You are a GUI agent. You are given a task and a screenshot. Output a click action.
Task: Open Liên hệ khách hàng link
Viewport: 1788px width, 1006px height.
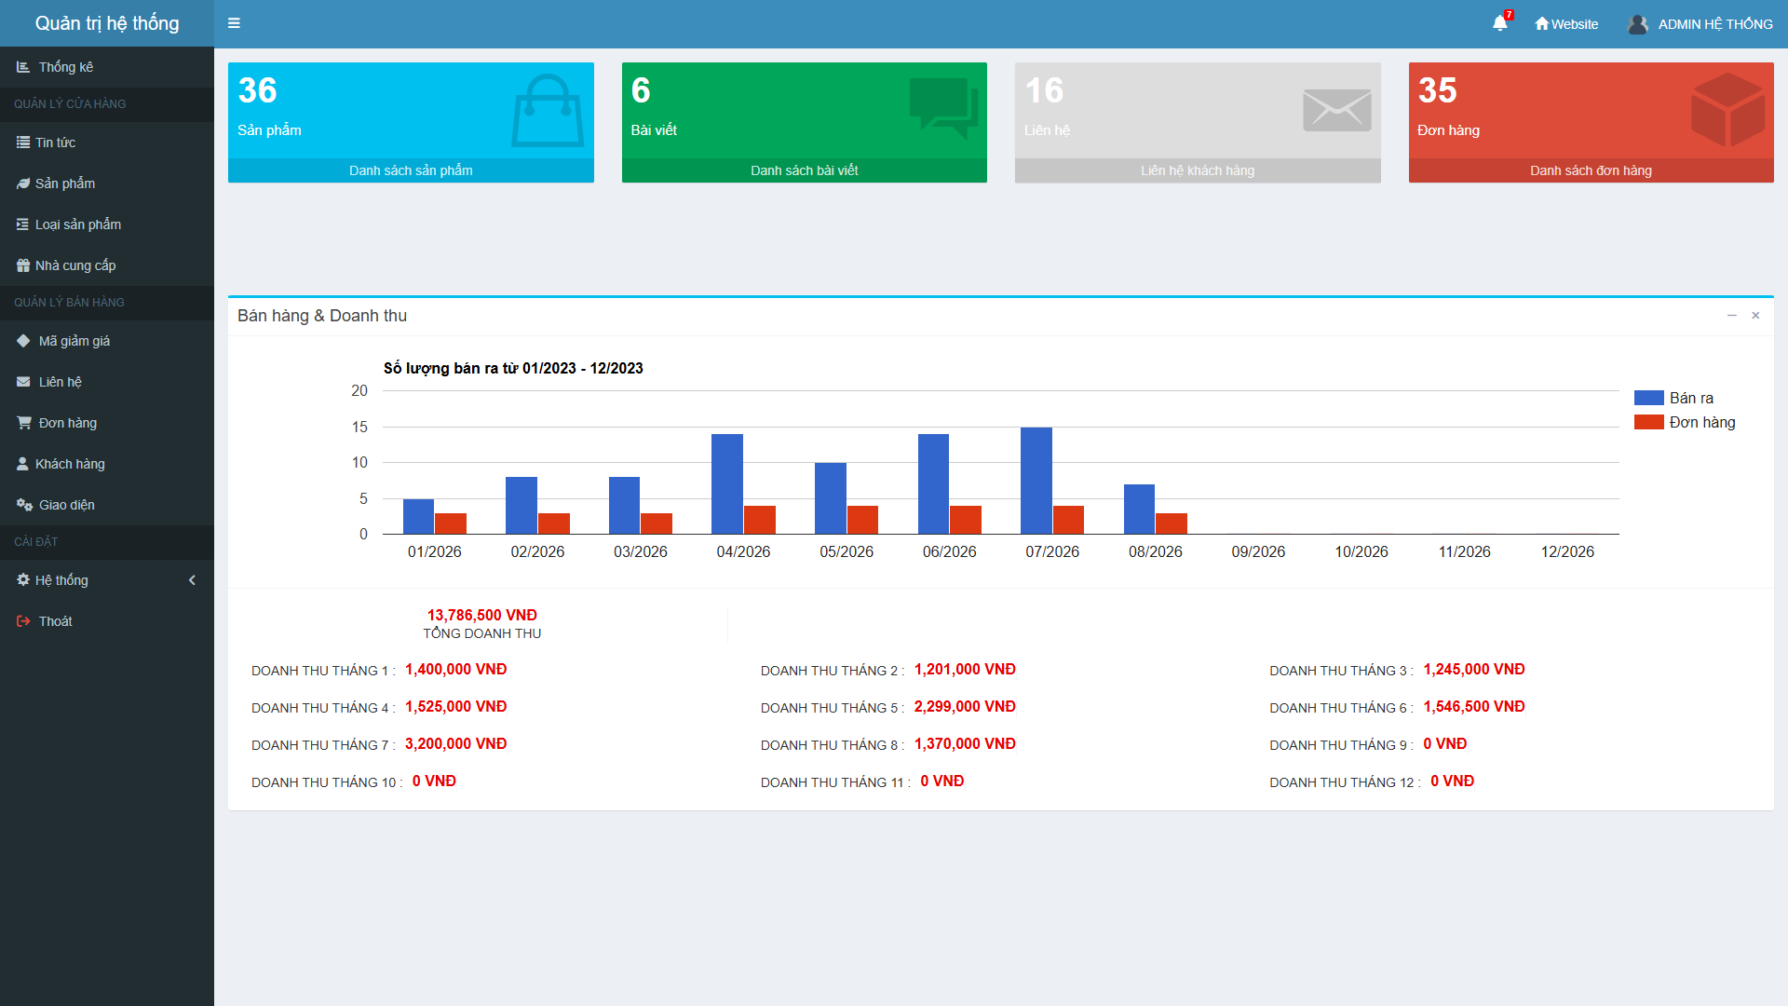click(x=1198, y=170)
